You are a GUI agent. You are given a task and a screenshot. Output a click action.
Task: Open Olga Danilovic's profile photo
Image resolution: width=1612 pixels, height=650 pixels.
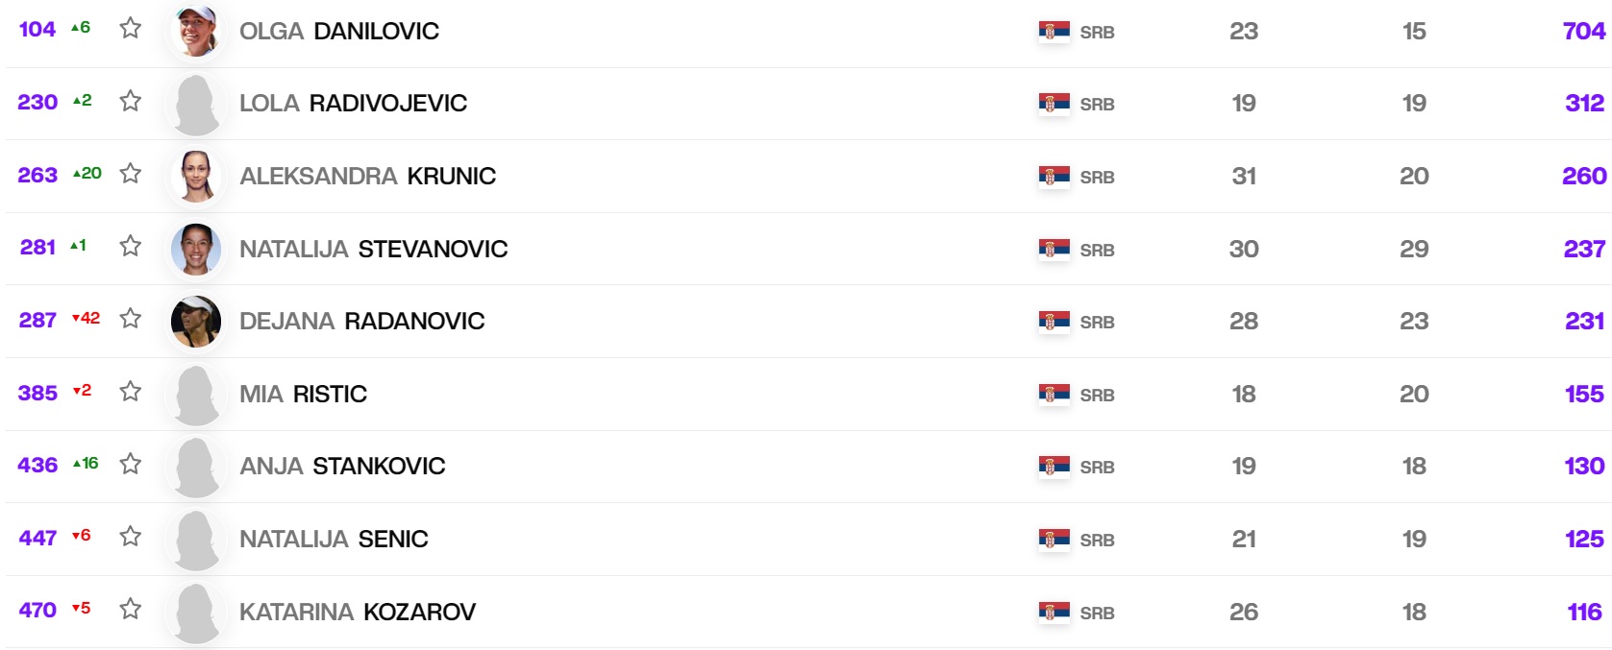196,31
